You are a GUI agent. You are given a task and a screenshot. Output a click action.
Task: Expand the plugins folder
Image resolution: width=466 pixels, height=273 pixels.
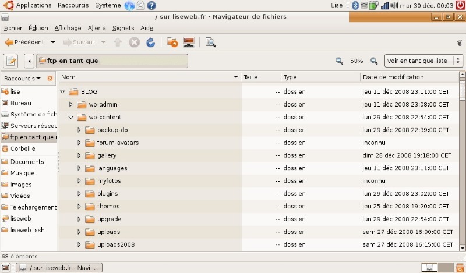(79, 194)
